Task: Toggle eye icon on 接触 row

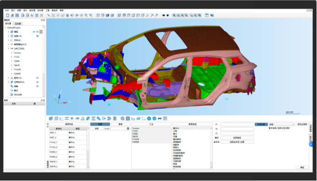Action: click(38, 86)
